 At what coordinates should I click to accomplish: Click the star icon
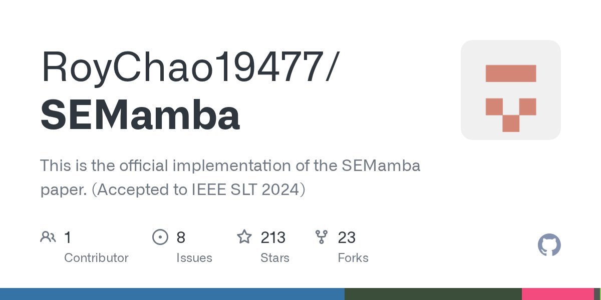(244, 237)
